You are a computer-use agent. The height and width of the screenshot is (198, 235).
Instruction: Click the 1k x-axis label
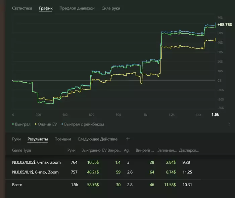[145, 115]
